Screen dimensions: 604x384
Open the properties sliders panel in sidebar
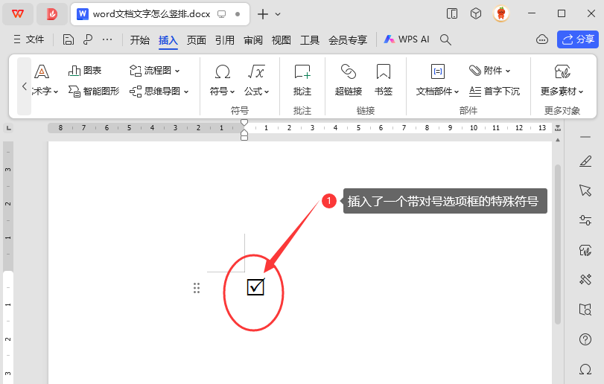(x=585, y=220)
